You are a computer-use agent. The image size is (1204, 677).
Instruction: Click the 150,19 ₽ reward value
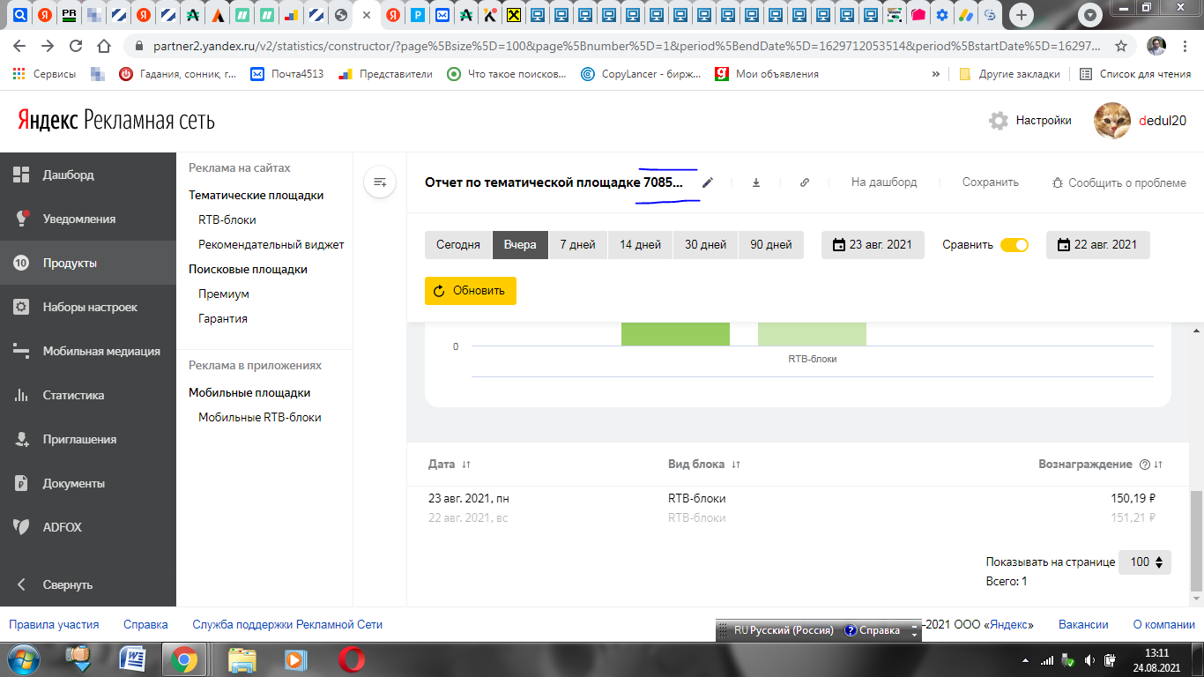[x=1133, y=499]
